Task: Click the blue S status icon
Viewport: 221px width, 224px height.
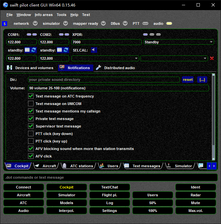Action: (5, 23)
